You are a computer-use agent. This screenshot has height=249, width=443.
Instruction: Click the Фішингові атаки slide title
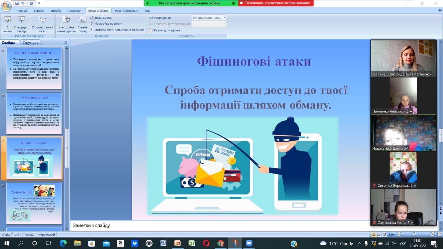[254, 61]
